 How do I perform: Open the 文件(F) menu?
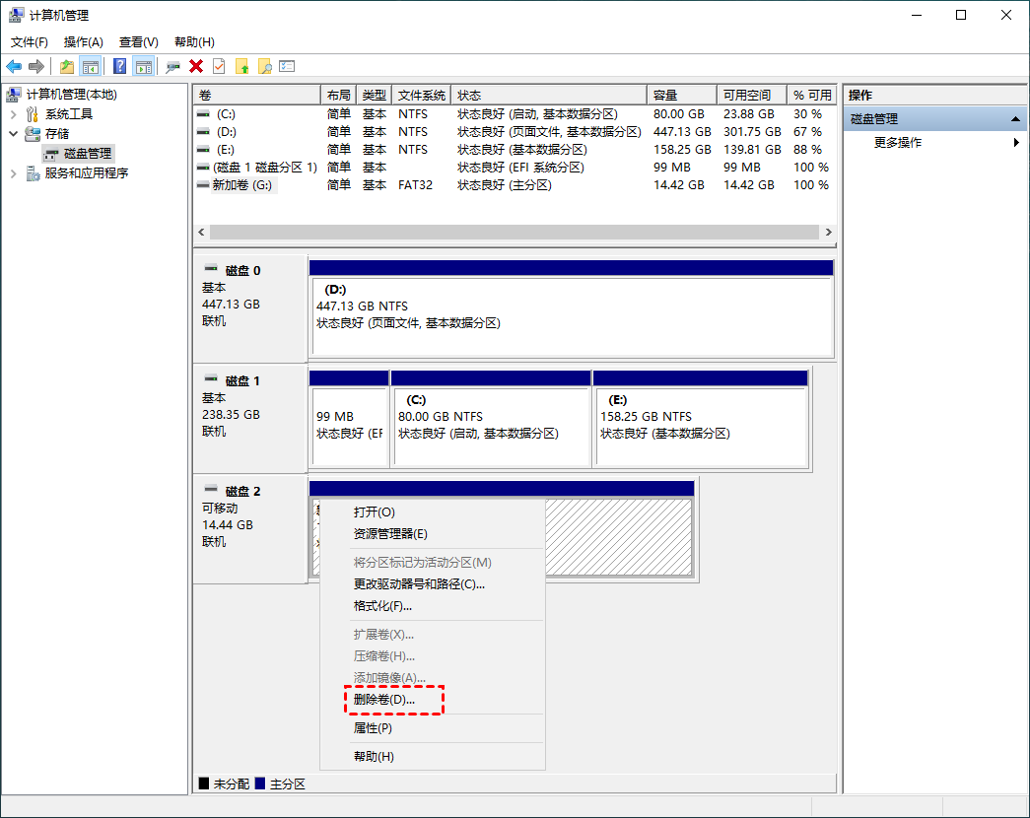(30, 42)
